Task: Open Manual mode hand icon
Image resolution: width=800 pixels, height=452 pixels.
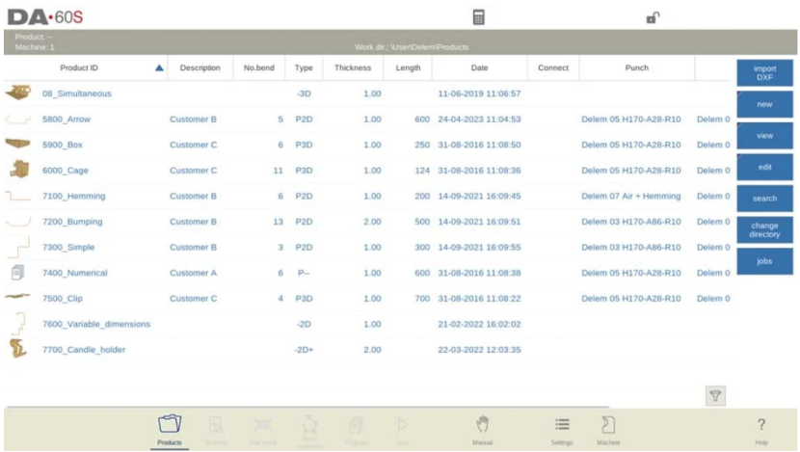Action: point(483,429)
